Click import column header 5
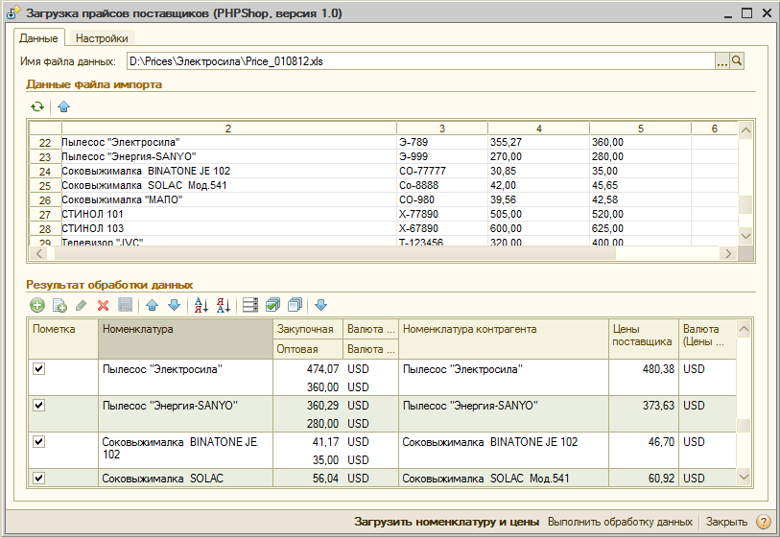 640,129
